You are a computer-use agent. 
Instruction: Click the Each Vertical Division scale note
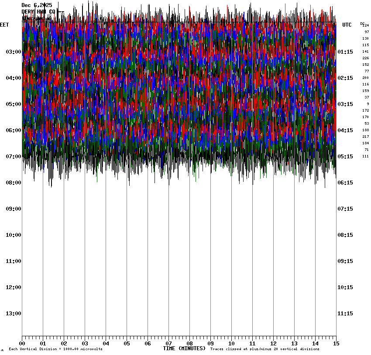(55, 349)
